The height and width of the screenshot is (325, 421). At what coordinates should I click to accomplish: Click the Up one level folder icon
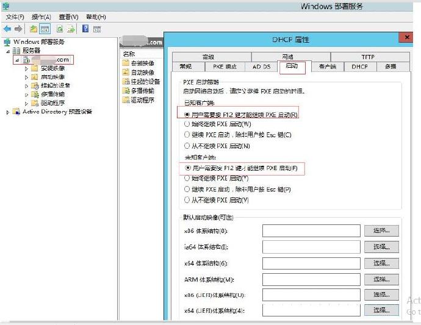point(34,29)
